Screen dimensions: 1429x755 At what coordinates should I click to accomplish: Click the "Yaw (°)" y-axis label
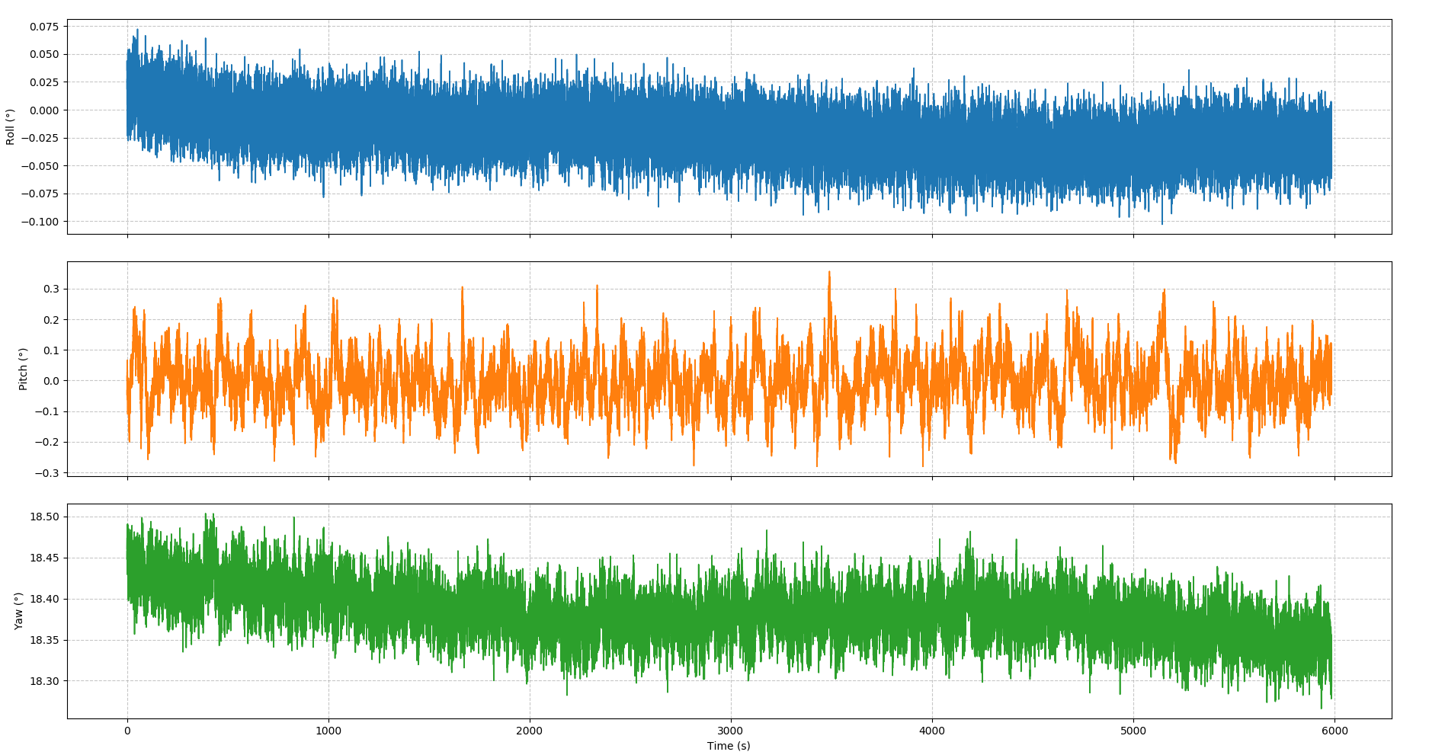tap(18, 611)
